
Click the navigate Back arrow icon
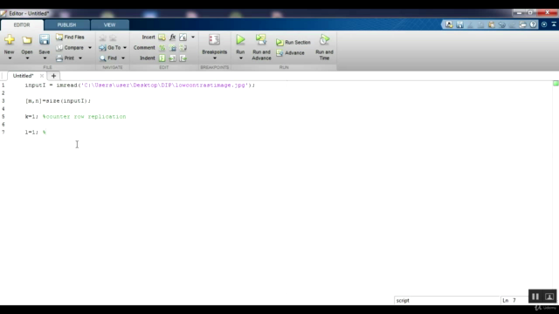103,38
